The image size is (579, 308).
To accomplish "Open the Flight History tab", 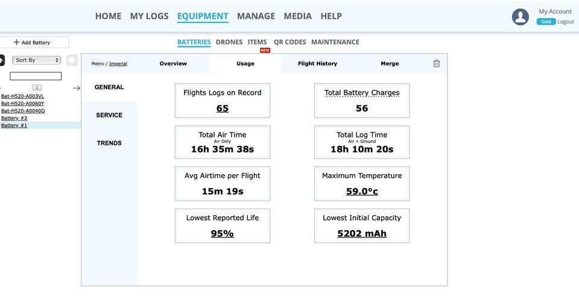I will (x=318, y=63).
